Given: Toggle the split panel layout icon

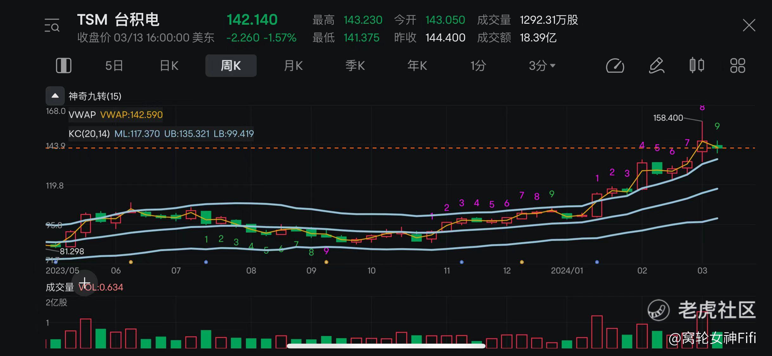Looking at the screenshot, I should pyautogui.click(x=64, y=66).
